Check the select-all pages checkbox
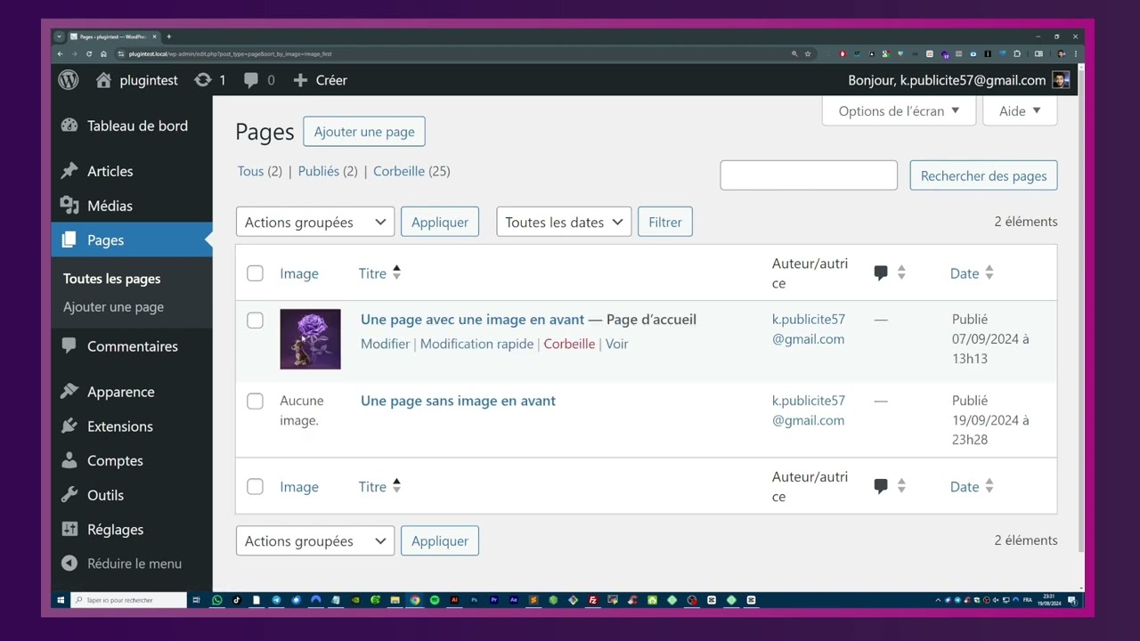 [255, 273]
